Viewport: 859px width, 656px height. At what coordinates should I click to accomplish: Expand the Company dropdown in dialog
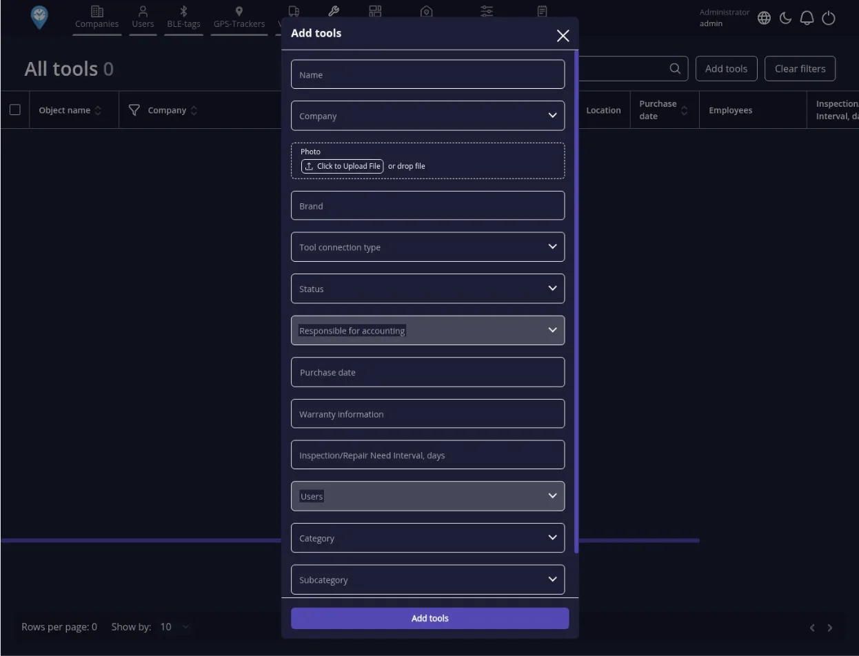(x=427, y=116)
